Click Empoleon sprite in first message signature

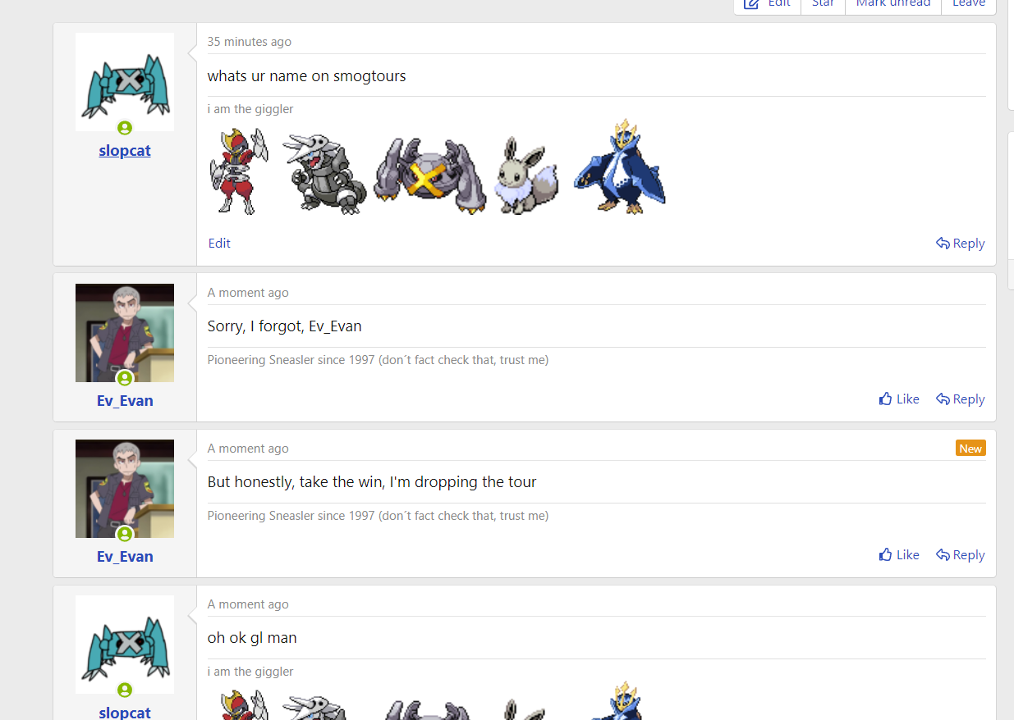click(620, 166)
